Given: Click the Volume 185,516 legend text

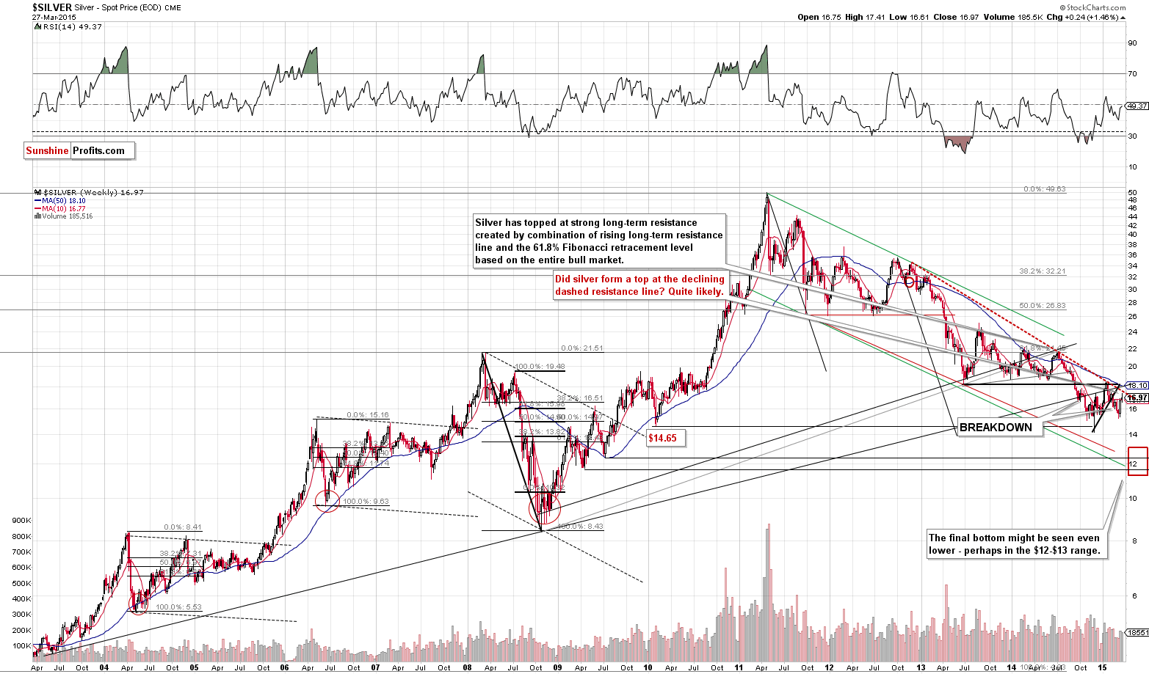Looking at the screenshot, I should click(66, 216).
